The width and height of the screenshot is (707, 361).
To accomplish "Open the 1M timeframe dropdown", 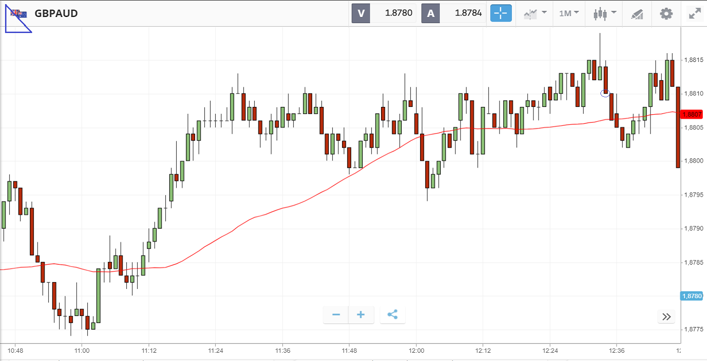I will [x=569, y=13].
